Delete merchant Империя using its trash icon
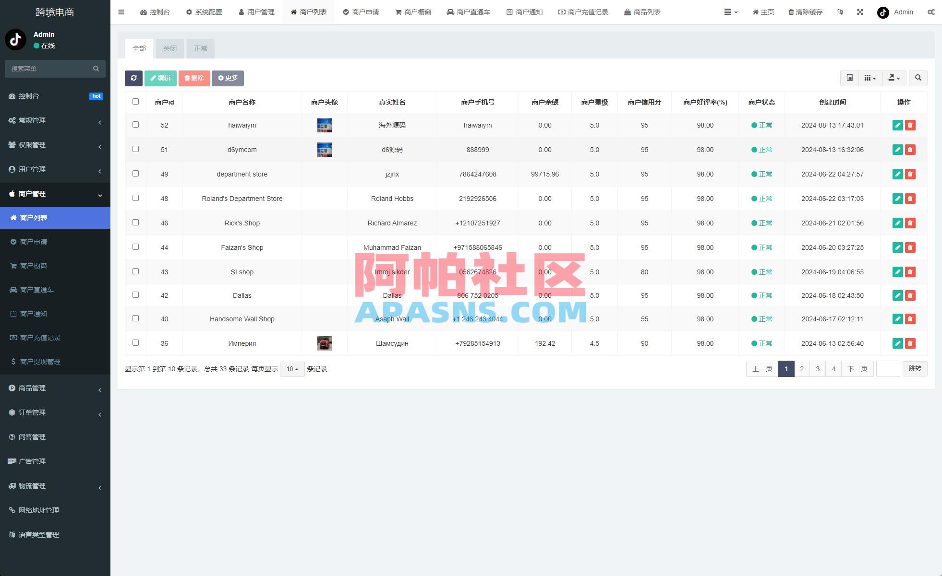 coord(910,343)
